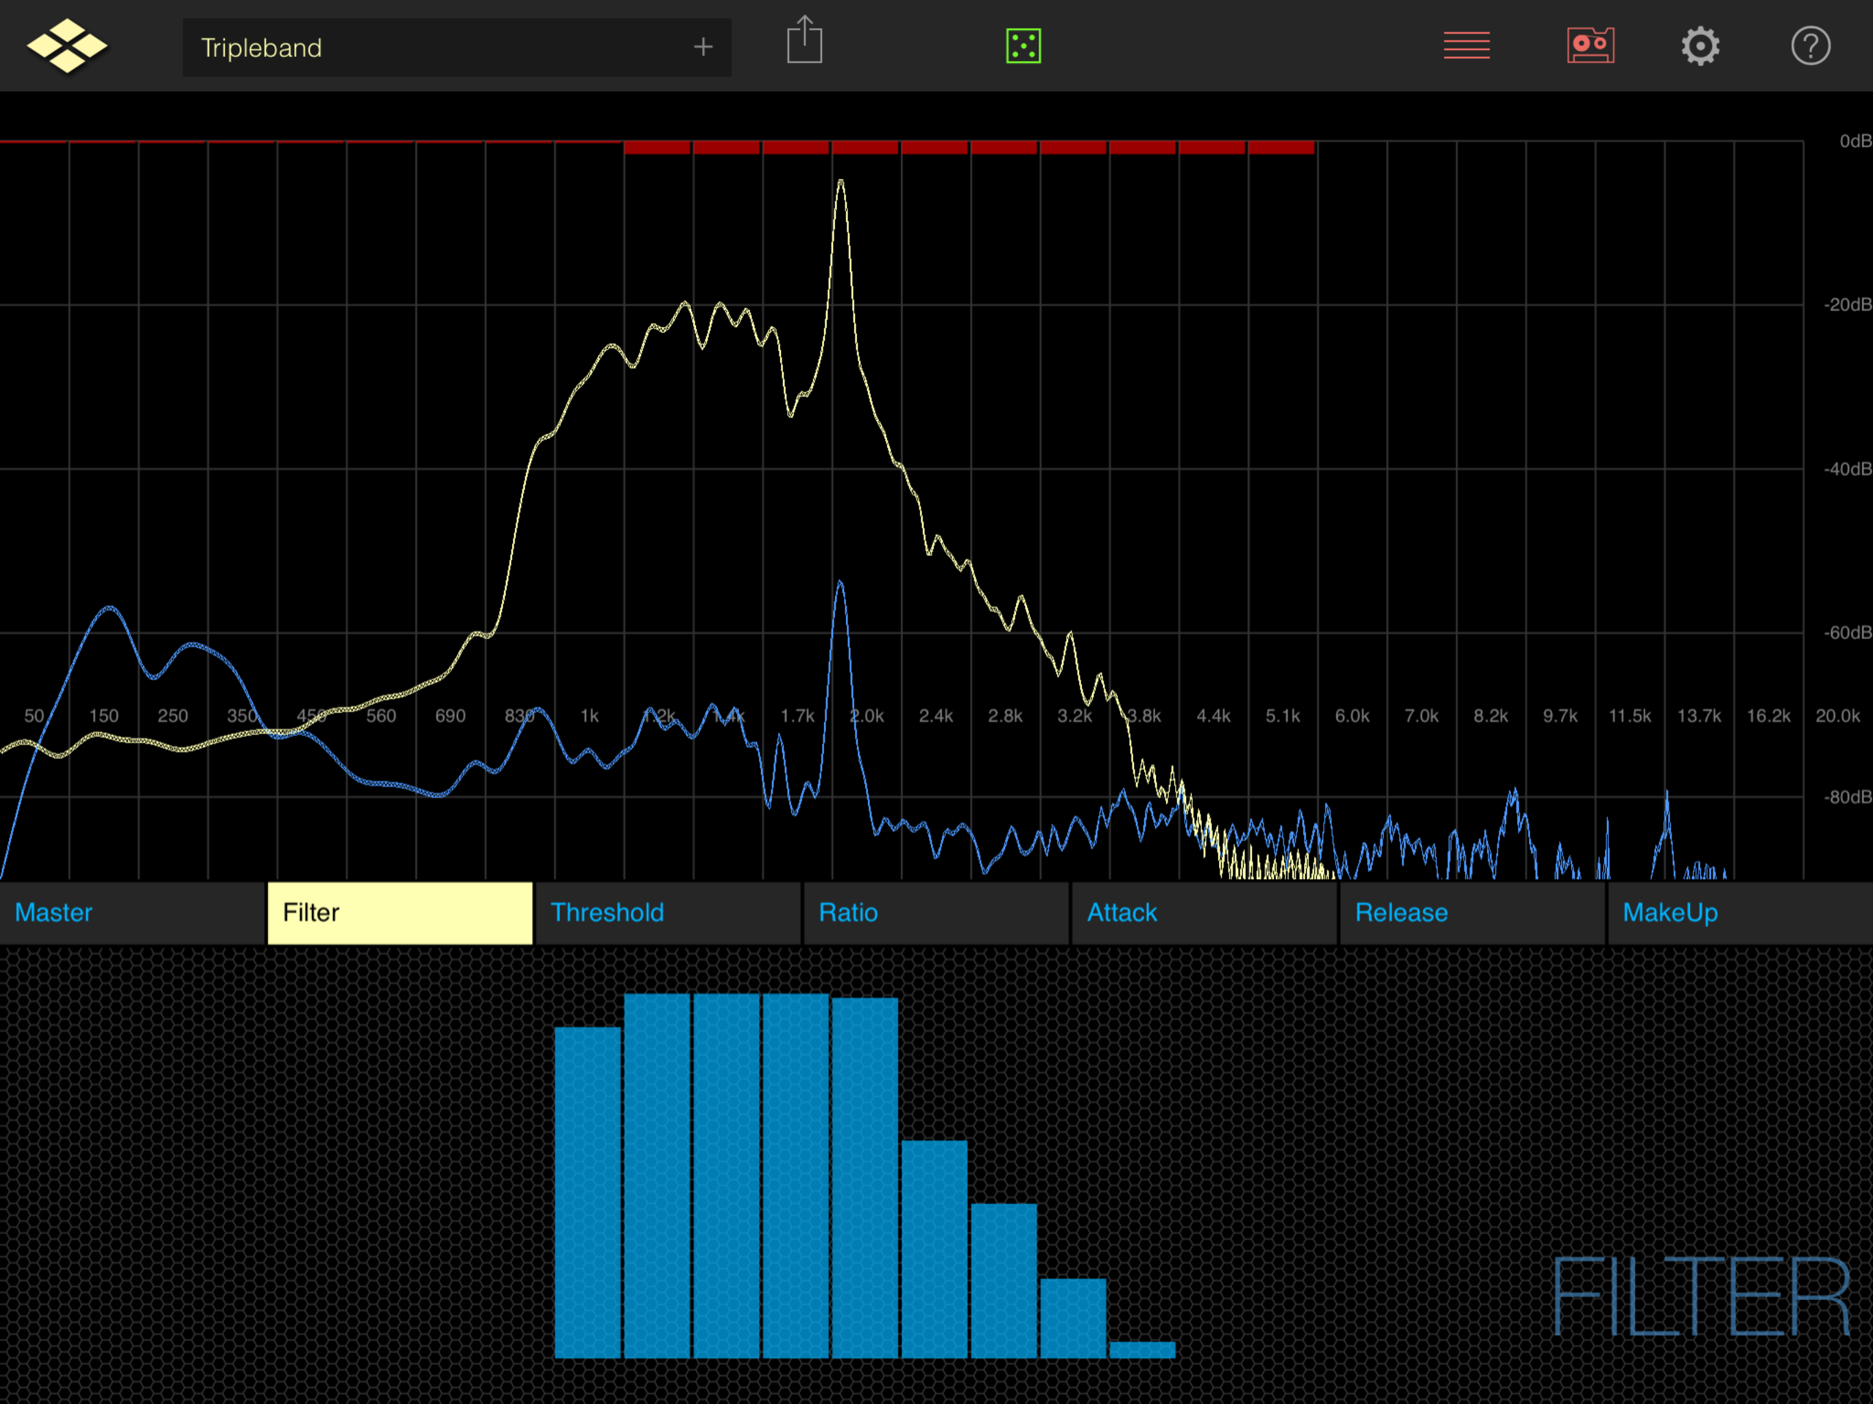This screenshot has height=1404, width=1873.
Task: Open help with the question mark icon
Action: tap(1811, 46)
